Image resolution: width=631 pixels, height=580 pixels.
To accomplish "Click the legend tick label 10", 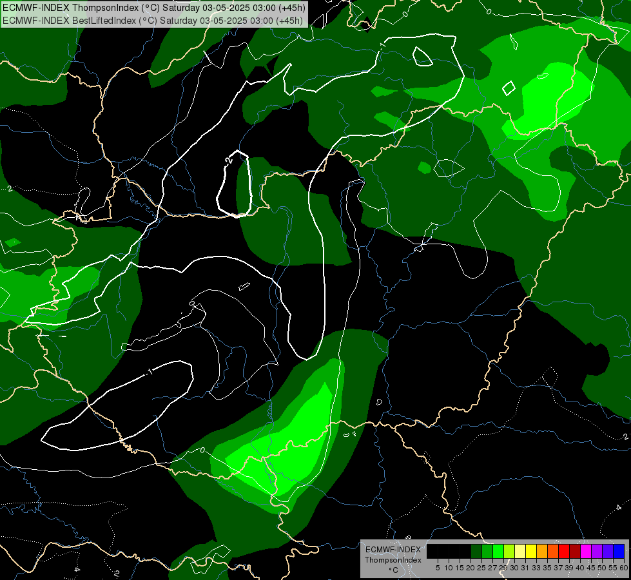I will [x=449, y=568].
